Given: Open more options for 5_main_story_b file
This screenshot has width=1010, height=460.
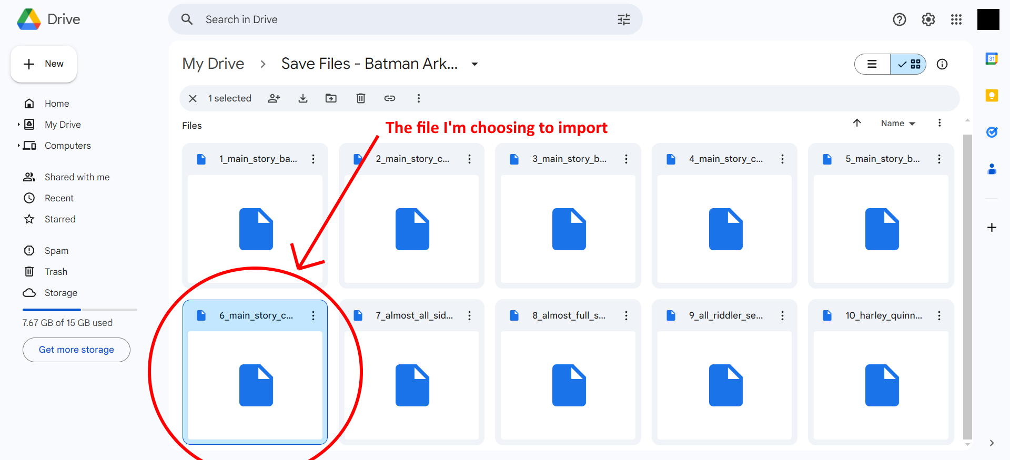Looking at the screenshot, I should coord(939,159).
